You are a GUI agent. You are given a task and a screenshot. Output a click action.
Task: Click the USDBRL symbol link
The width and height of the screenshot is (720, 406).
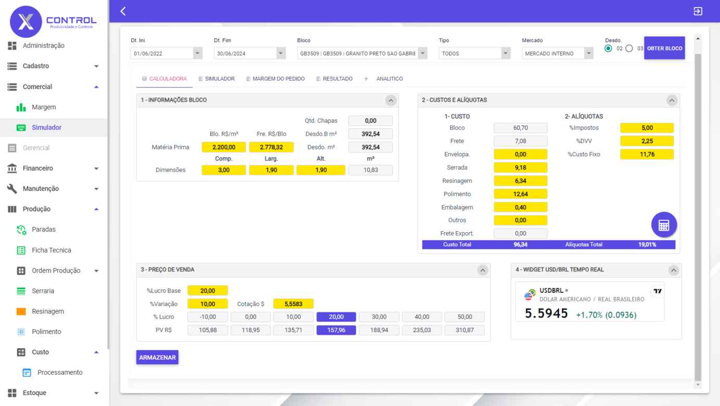point(551,290)
